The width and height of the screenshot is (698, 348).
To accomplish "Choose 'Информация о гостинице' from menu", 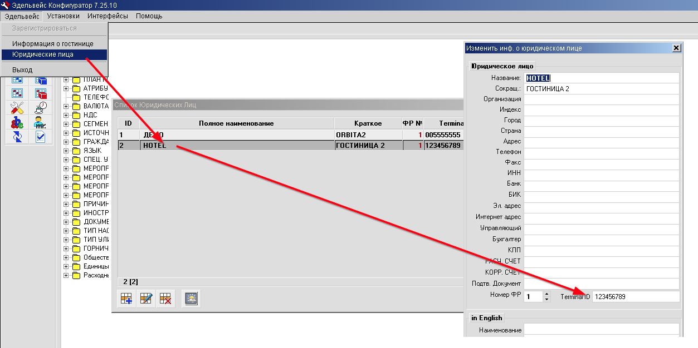I will [x=53, y=43].
